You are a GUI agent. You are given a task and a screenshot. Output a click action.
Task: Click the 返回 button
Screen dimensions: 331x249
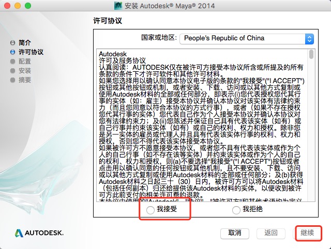tap(271, 233)
